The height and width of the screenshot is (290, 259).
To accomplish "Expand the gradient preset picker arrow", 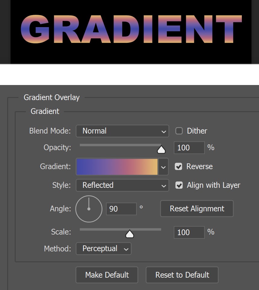I will pyautogui.click(x=163, y=167).
